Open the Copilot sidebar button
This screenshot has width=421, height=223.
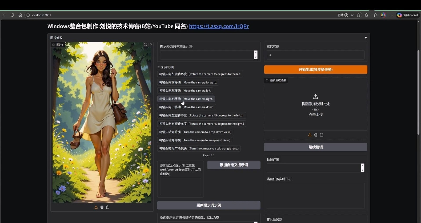[408, 15]
